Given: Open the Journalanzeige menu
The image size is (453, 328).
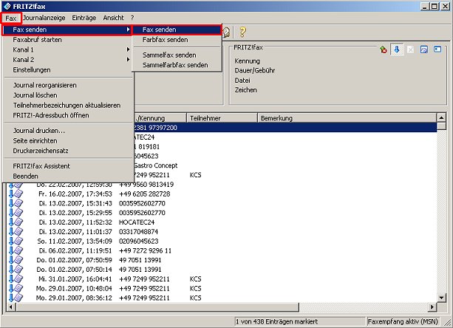Looking at the screenshot, I should pos(44,18).
